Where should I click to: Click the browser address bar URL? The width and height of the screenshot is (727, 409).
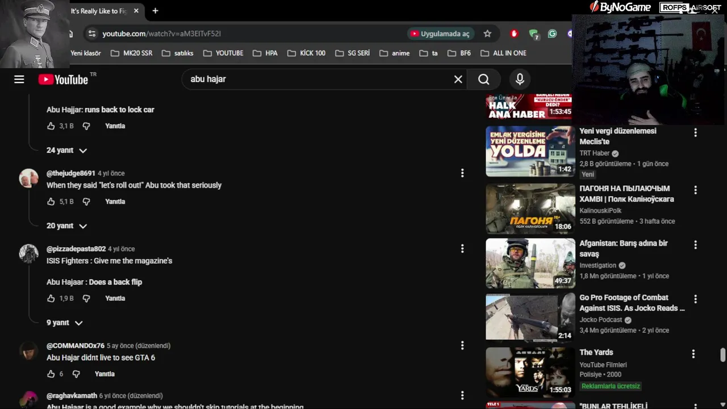tap(161, 34)
